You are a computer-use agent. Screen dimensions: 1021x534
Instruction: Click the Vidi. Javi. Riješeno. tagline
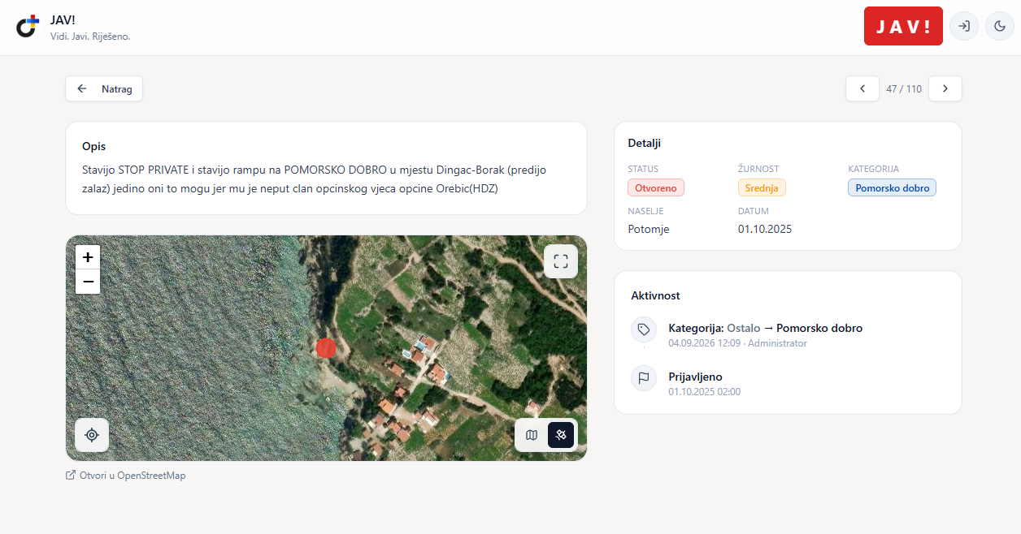(x=90, y=37)
